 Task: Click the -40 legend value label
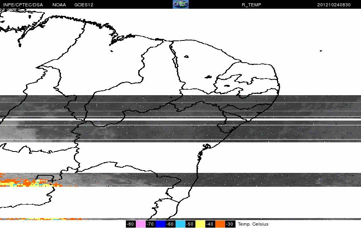[x=210, y=224]
